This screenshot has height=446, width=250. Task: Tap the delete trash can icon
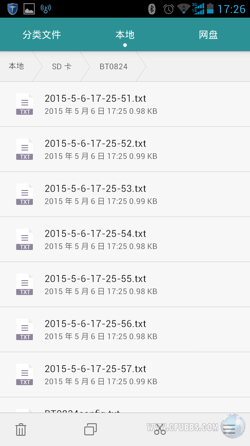[21, 429]
